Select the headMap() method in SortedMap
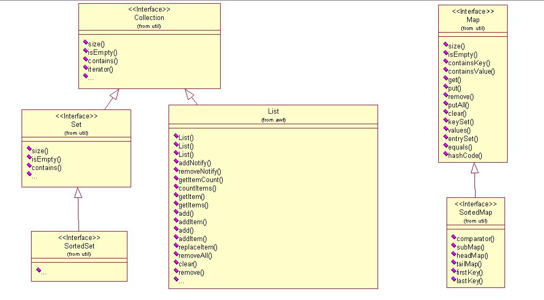Viewport: 544px width, 300px height. click(x=472, y=256)
